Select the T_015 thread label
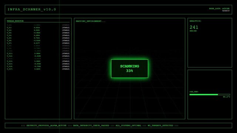The width and height of the screenshot is (237, 133). point(10,64)
